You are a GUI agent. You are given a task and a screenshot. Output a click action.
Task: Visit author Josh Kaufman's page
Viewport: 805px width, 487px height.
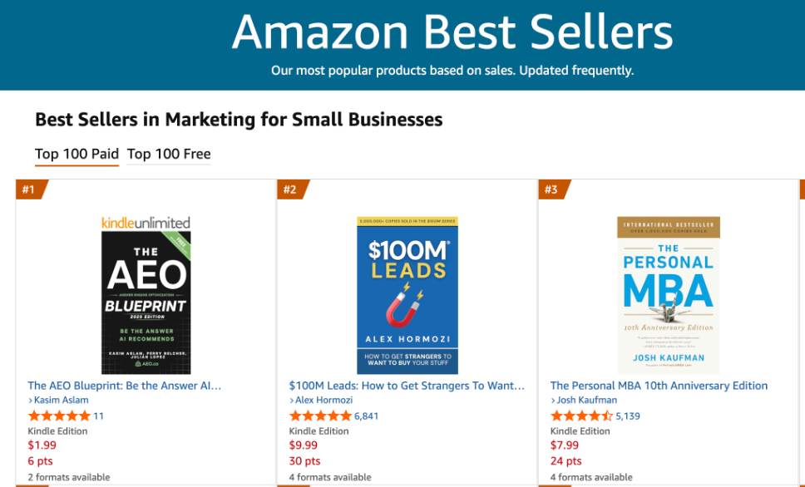587,401
